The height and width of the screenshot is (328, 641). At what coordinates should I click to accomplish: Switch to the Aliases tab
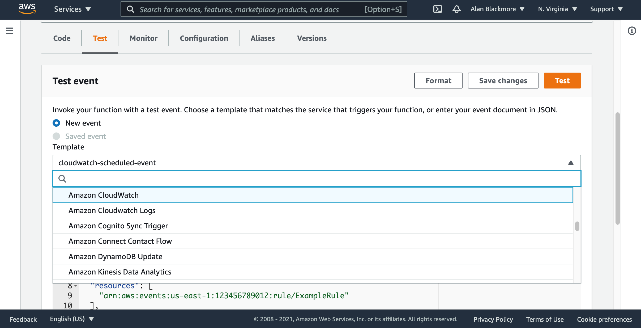tap(263, 38)
